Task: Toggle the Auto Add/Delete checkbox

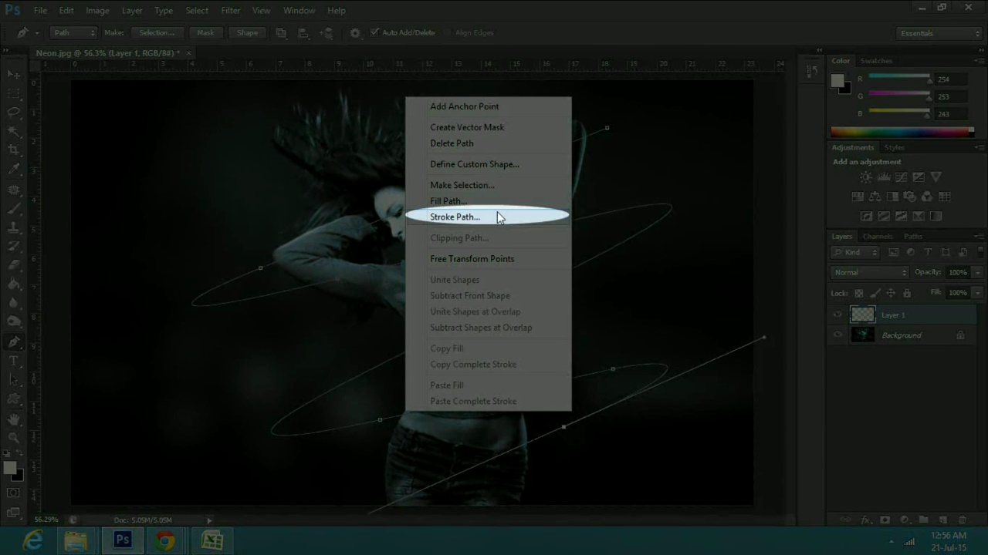Action: (x=374, y=32)
